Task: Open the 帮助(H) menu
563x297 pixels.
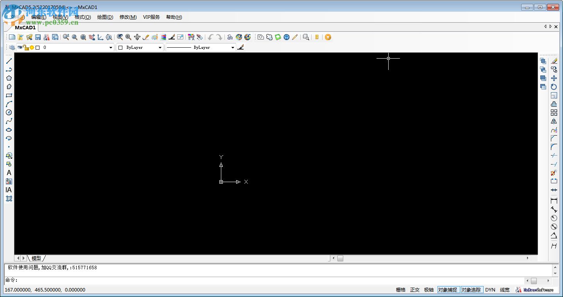Action: [x=174, y=17]
